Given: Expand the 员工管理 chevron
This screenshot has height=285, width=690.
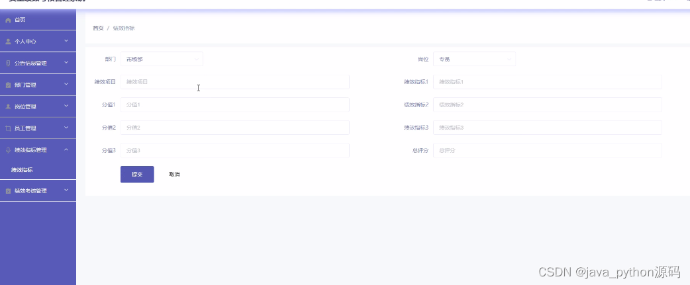Looking at the screenshot, I should click(x=66, y=128).
